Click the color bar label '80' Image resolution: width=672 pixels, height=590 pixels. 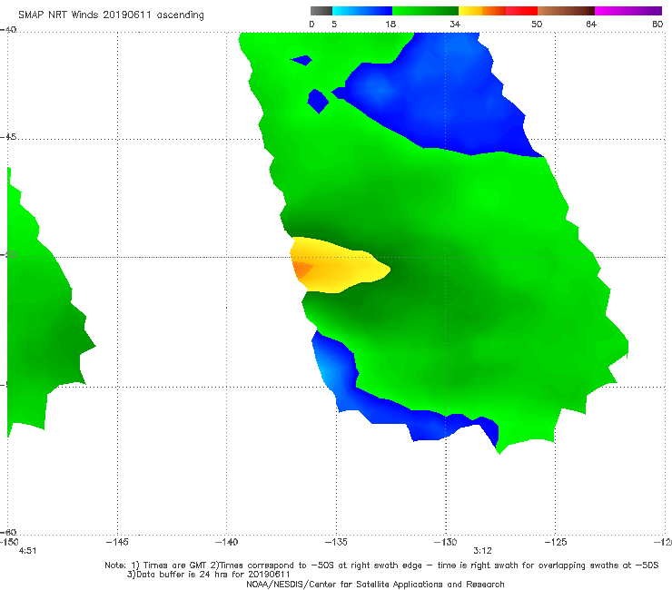657,25
